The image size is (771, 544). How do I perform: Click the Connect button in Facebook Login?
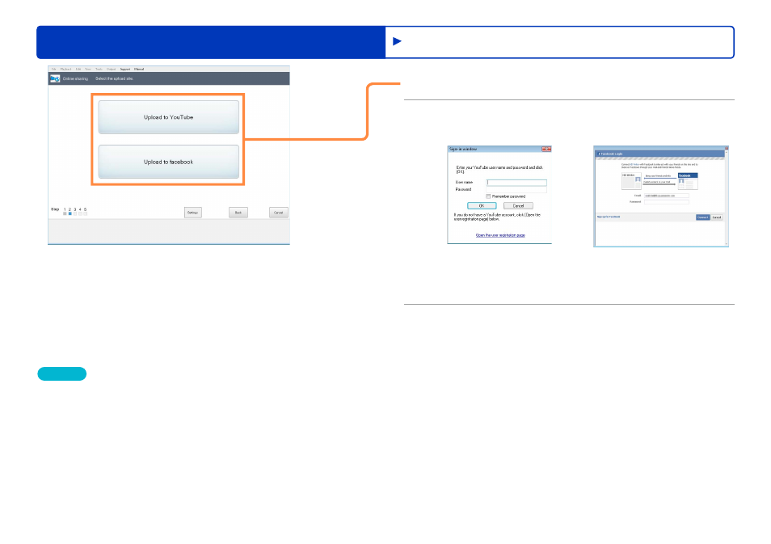click(x=702, y=217)
